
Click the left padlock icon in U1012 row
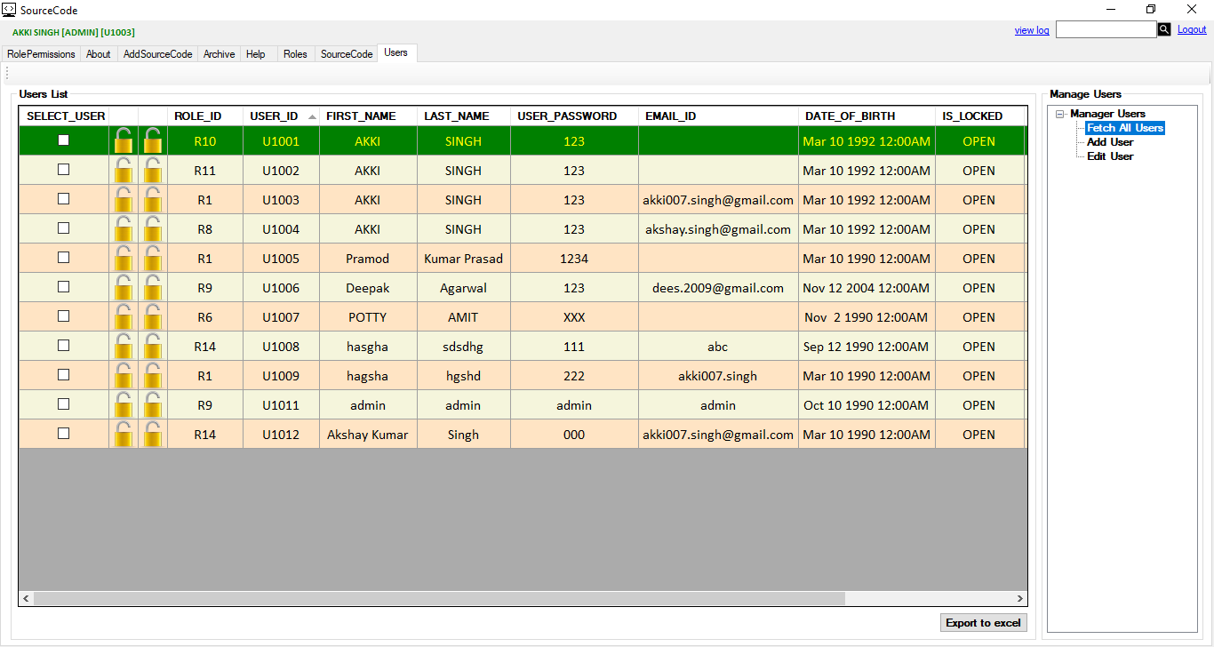124,434
